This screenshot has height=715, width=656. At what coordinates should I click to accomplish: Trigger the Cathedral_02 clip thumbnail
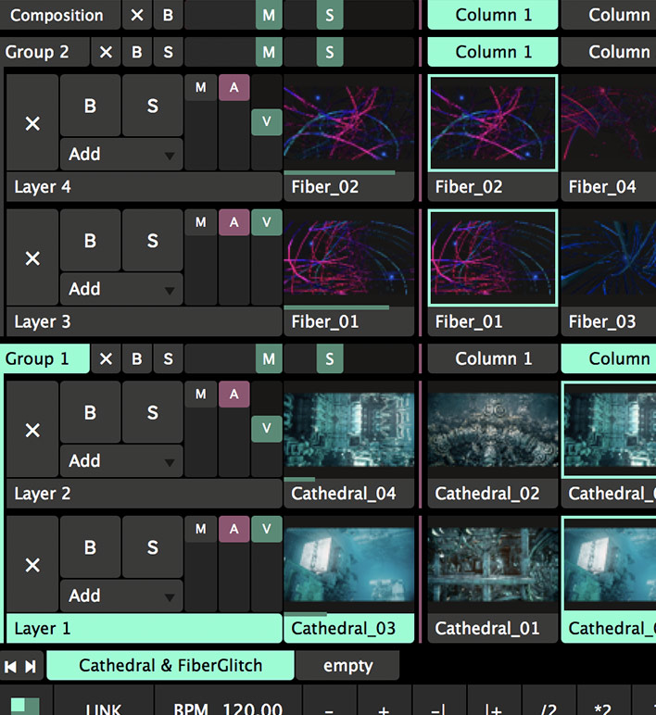click(x=493, y=430)
